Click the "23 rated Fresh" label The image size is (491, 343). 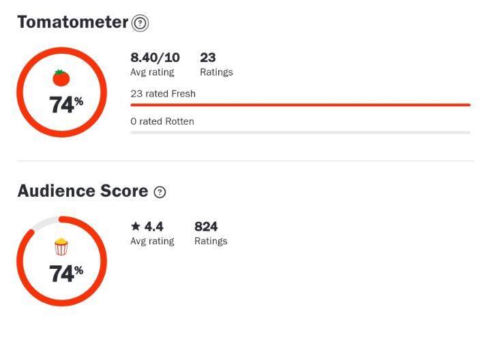163,94
